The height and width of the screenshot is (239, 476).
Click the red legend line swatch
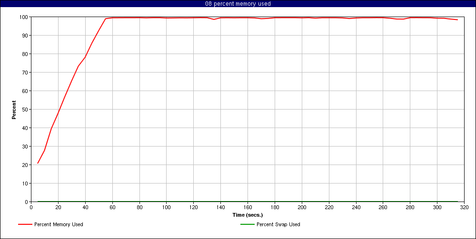25,224
